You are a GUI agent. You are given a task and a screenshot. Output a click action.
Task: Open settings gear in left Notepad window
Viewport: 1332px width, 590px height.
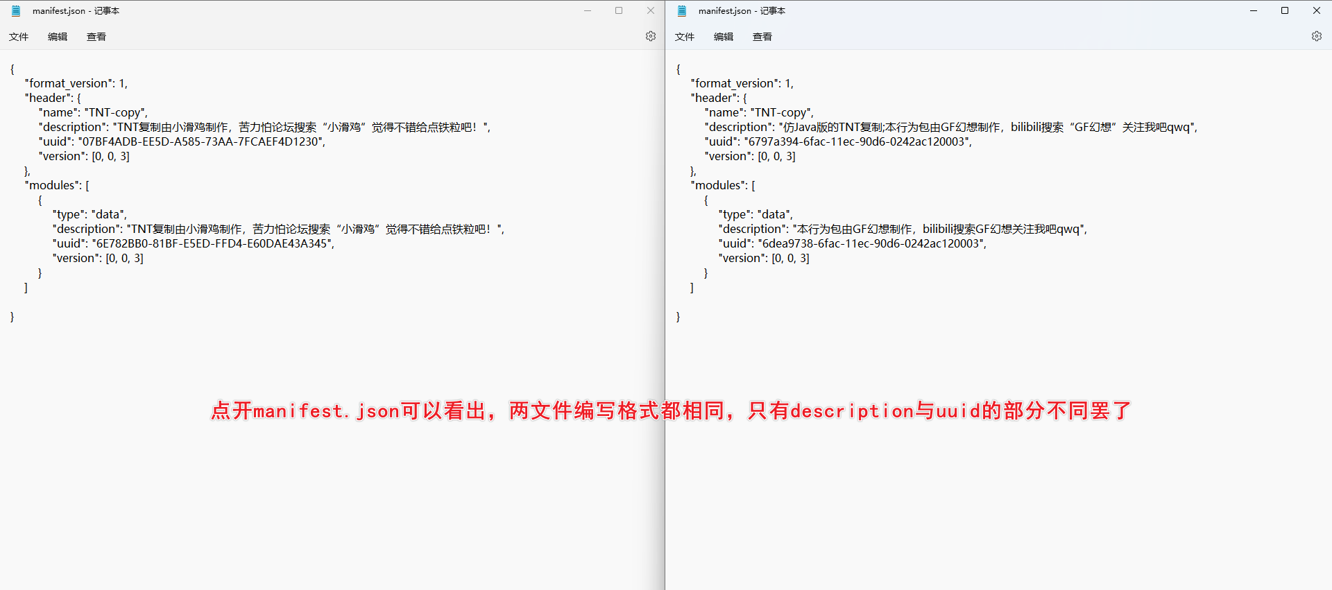(651, 36)
